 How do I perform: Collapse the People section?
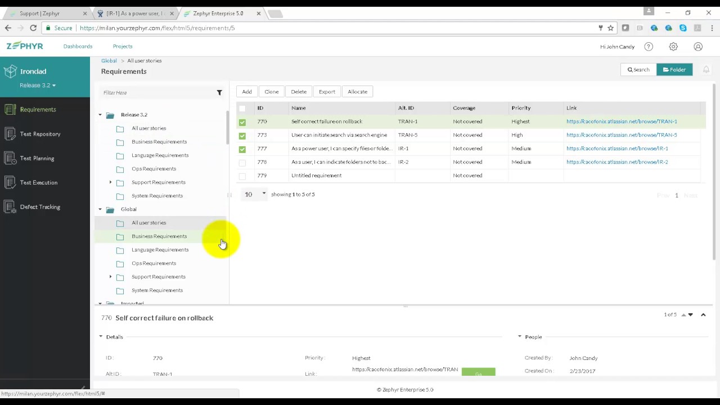pos(520,336)
